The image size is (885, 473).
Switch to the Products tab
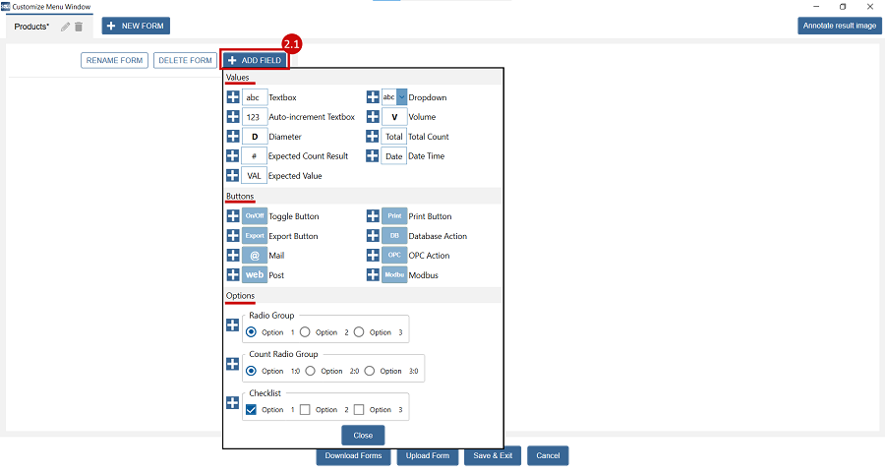(31, 27)
